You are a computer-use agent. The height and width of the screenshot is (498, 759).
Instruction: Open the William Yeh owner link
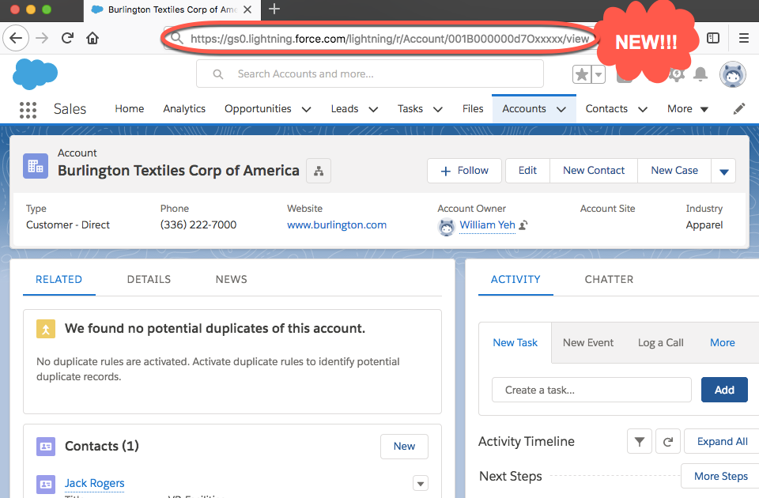click(x=487, y=225)
